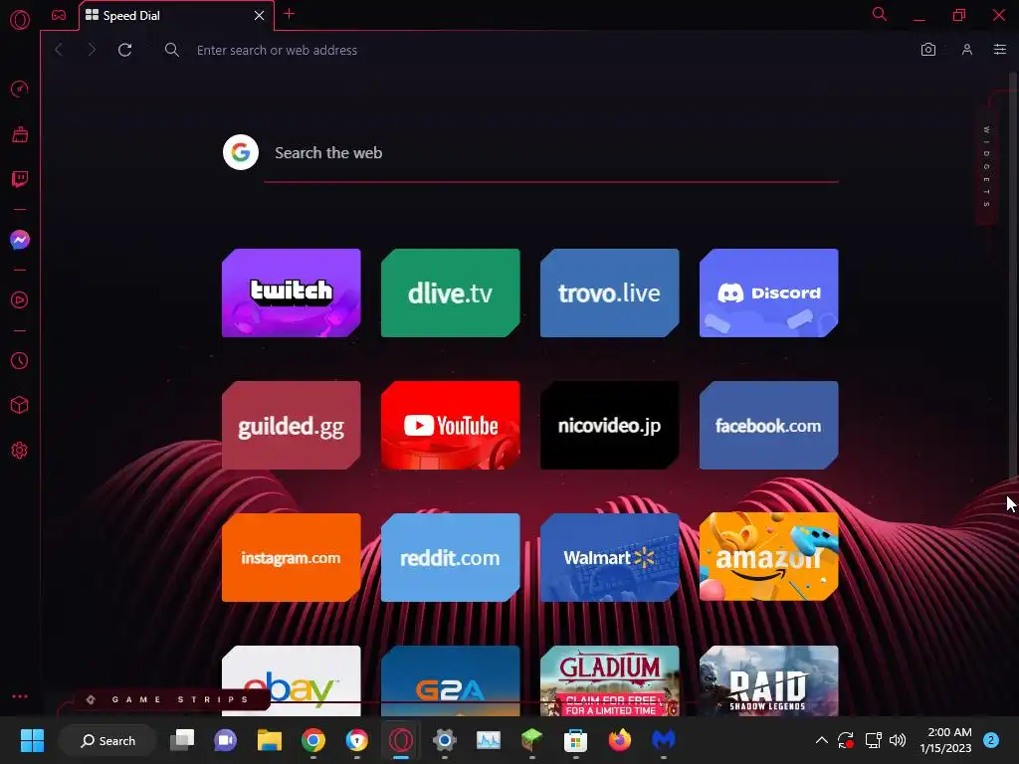The height and width of the screenshot is (764, 1019).
Task: Click the Search the web field
Action: tap(551, 153)
